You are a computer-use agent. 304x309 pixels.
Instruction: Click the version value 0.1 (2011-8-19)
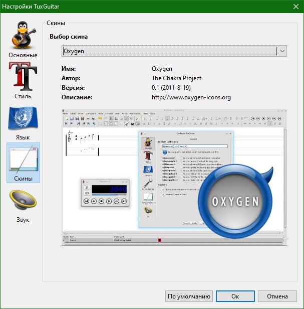171,88
